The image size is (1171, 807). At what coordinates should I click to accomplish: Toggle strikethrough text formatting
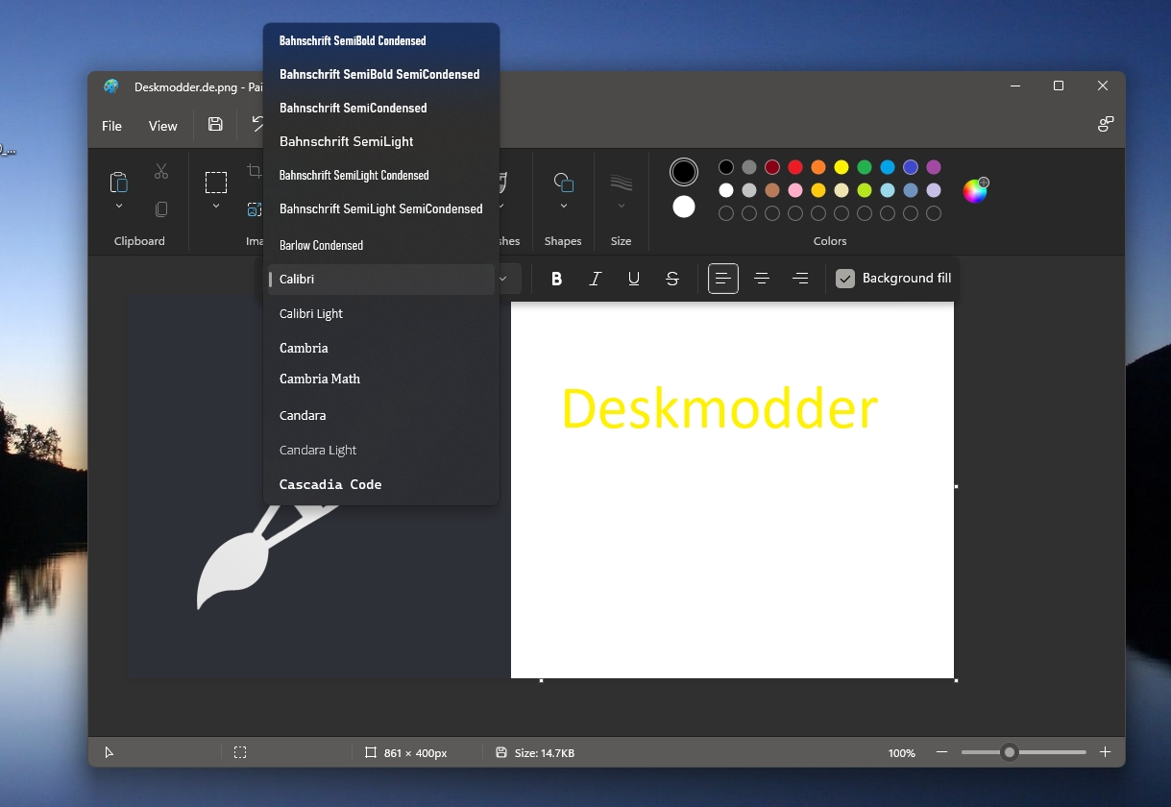[672, 279]
